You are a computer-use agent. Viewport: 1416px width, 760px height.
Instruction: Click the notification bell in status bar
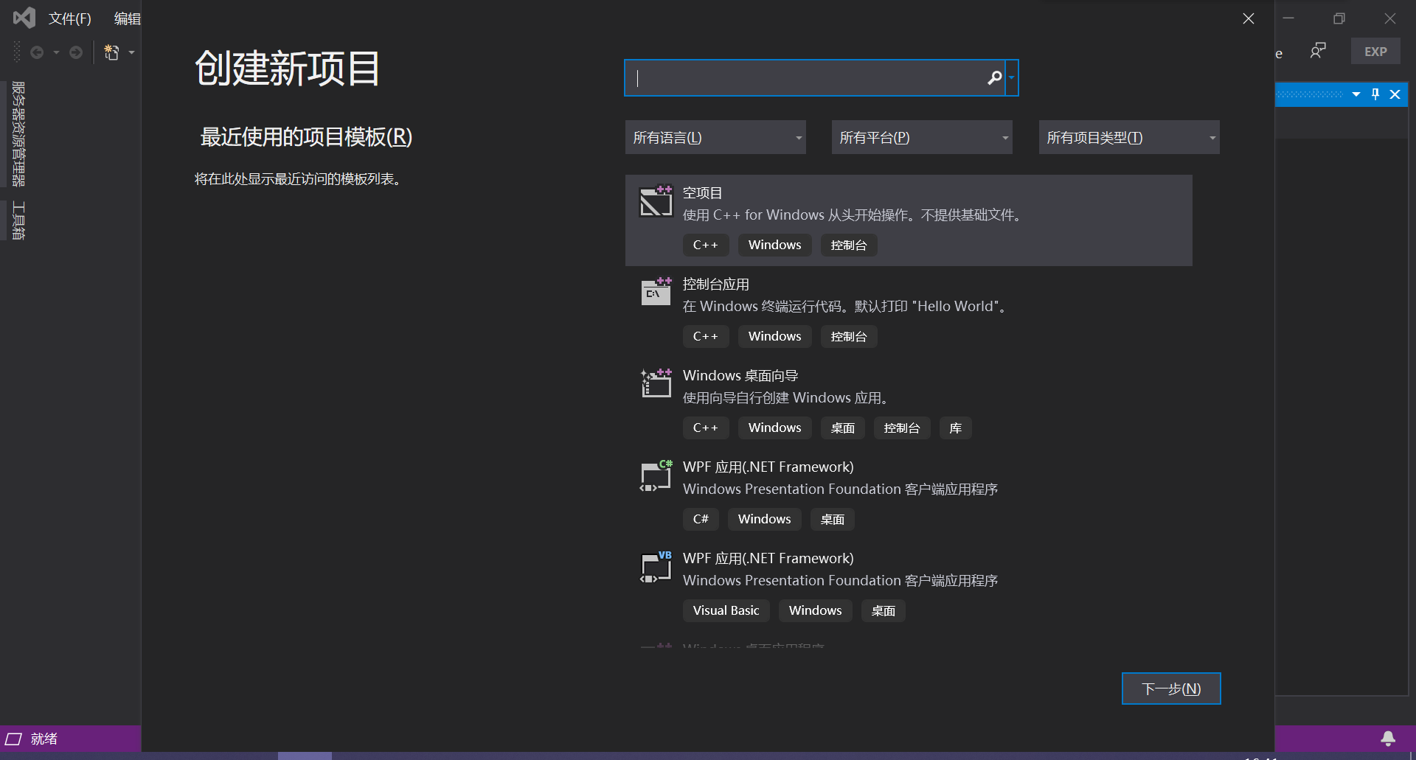point(1387,739)
